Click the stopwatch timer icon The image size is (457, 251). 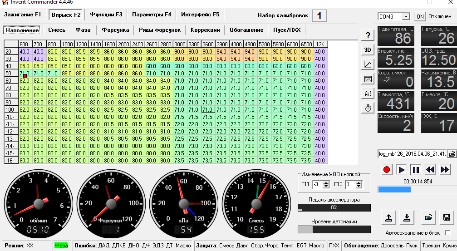pos(368,108)
